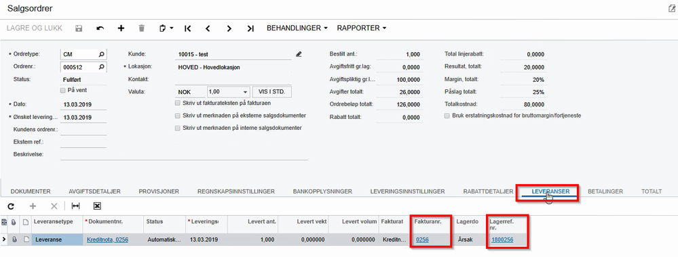The width and height of the screenshot is (678, 257).
Task: Enable print note on interne salgsdokumenter
Action: [x=177, y=128]
